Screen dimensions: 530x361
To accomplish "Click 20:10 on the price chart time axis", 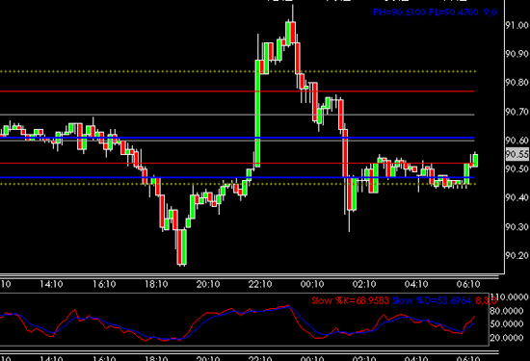I will pyautogui.click(x=208, y=284).
